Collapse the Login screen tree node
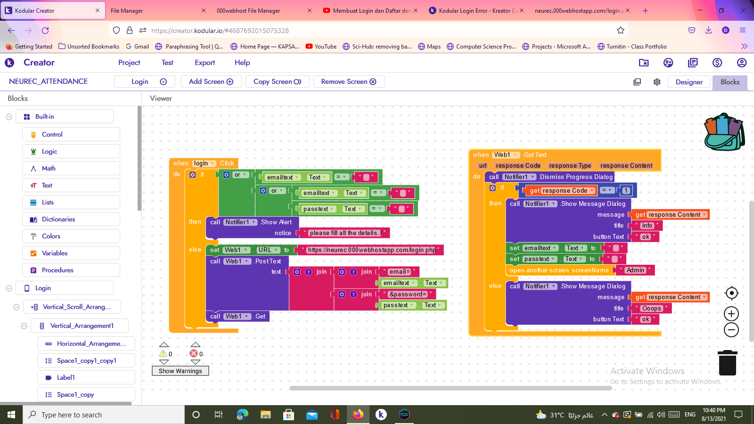This screenshot has width=754, height=424. [9, 288]
